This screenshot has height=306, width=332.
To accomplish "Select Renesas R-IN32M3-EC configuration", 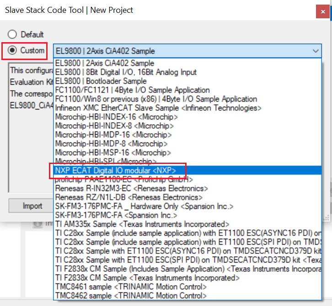I will 131,188.
